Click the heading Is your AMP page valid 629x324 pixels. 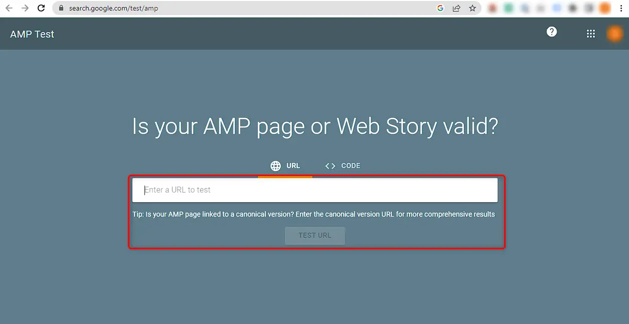click(x=315, y=126)
